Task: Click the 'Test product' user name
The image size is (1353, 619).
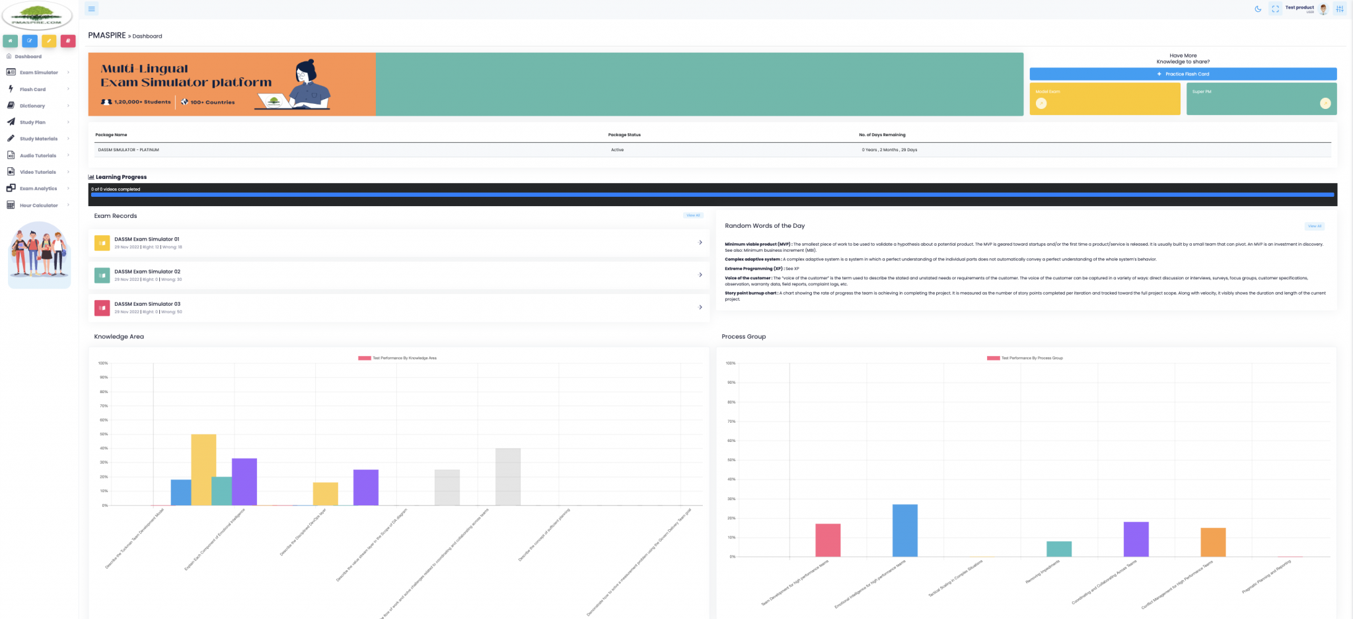Action: 1299,7
